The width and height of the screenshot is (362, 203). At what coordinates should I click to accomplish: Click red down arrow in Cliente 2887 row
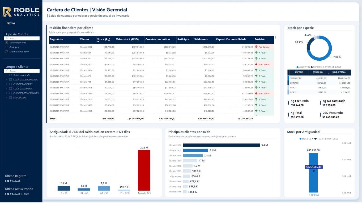(256, 64)
